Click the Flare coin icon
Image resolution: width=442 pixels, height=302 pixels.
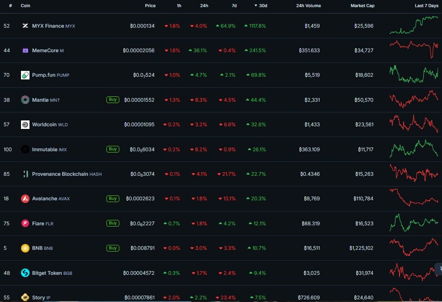point(25,223)
